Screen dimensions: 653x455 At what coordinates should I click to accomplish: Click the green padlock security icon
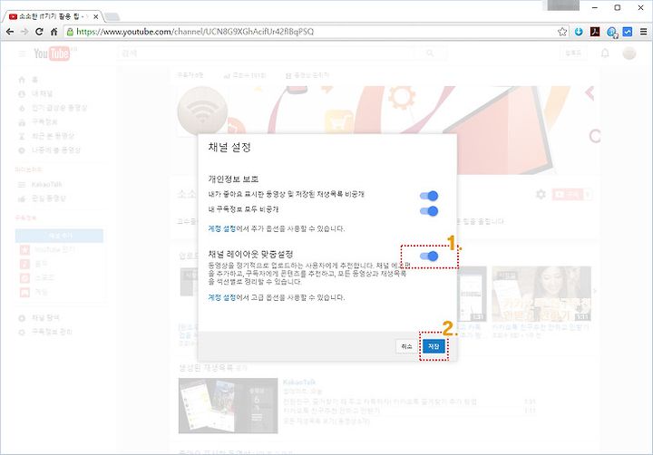(x=70, y=32)
